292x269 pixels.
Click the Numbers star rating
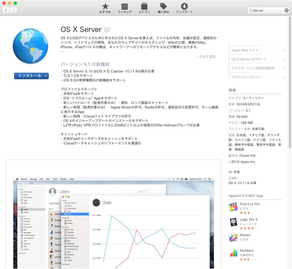pyautogui.click(x=249, y=259)
